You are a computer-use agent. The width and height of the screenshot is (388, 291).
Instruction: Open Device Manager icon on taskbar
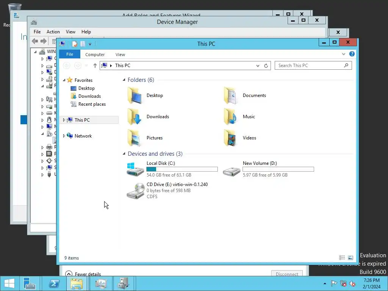click(x=123, y=283)
